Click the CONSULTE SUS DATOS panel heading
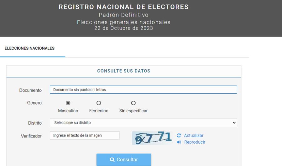 (x=124, y=71)
